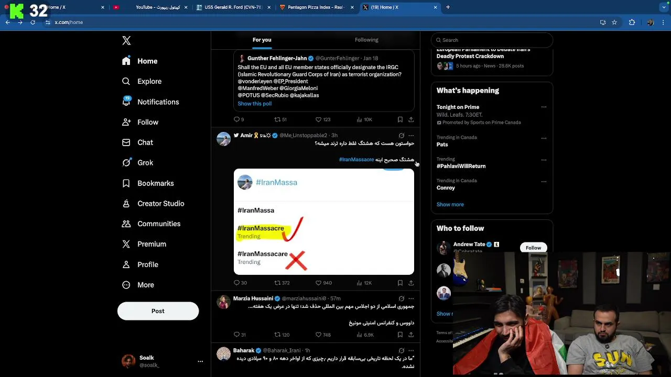Open Premium in the sidebar

(144, 244)
